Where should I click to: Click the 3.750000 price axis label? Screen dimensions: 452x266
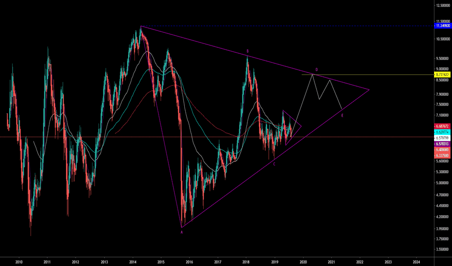pyautogui.click(x=443, y=239)
